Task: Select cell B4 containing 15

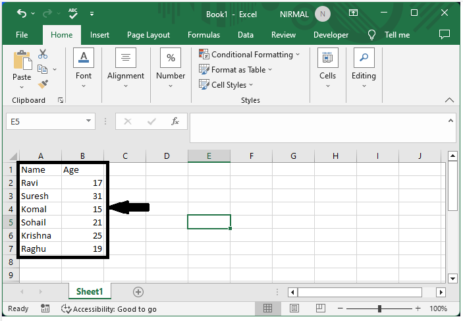Action: (x=82, y=209)
